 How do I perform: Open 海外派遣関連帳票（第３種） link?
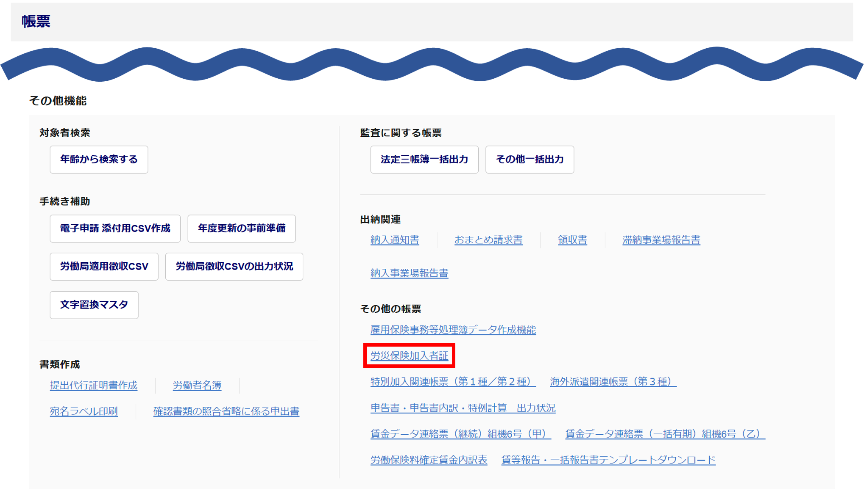tap(613, 382)
